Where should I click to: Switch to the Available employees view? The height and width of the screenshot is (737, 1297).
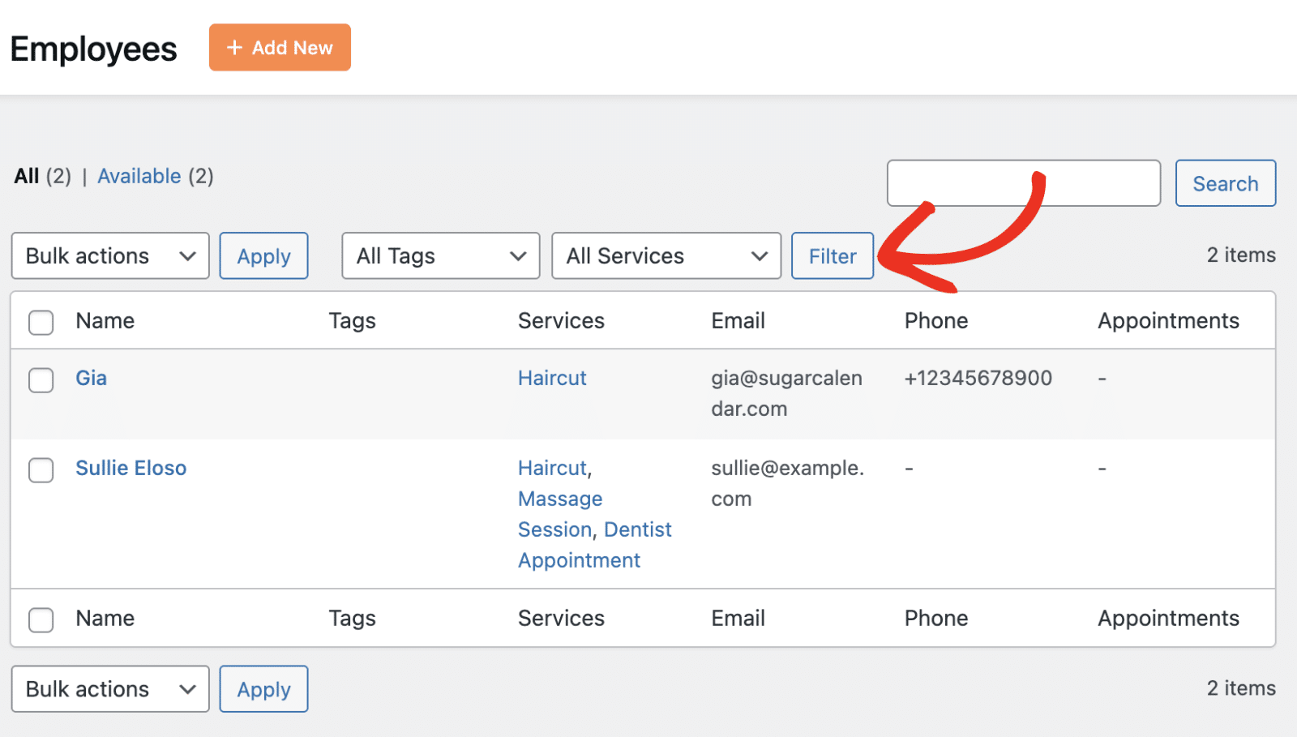click(x=139, y=176)
